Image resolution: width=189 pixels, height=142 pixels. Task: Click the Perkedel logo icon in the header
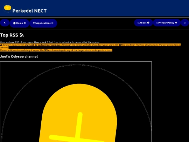(x=8, y=8)
